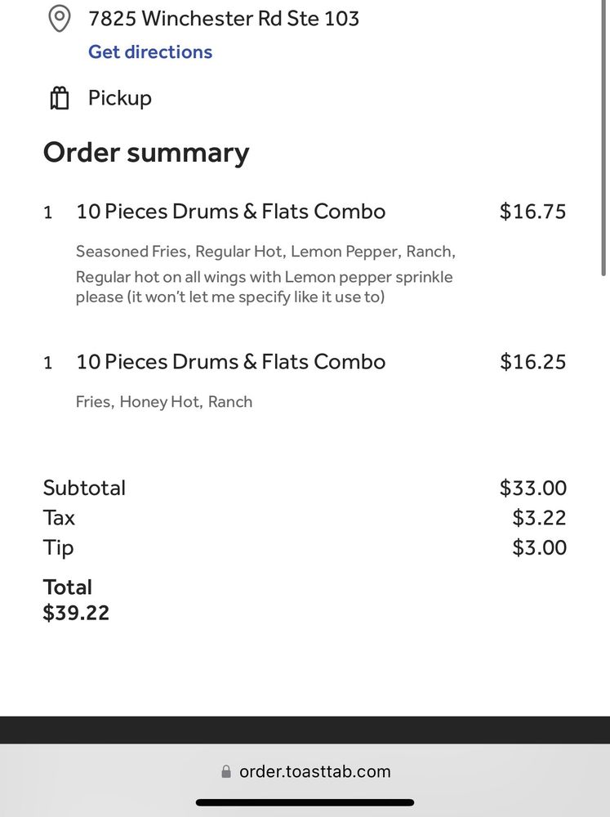
Task: Tap the order.toasttab.com URL bar
Action: pyautogui.click(x=314, y=772)
